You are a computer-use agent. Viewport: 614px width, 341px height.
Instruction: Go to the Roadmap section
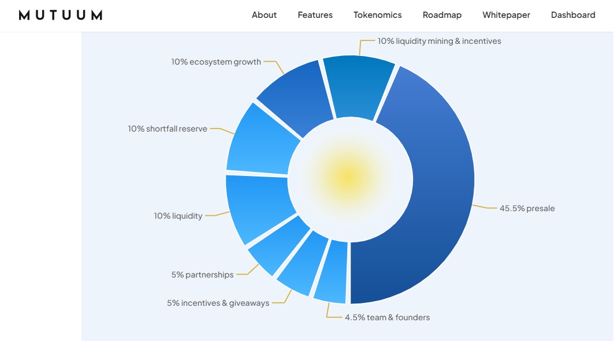442,15
